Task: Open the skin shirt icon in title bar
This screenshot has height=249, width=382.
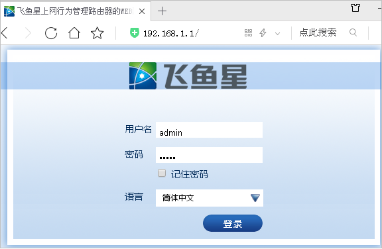Action: point(355,8)
